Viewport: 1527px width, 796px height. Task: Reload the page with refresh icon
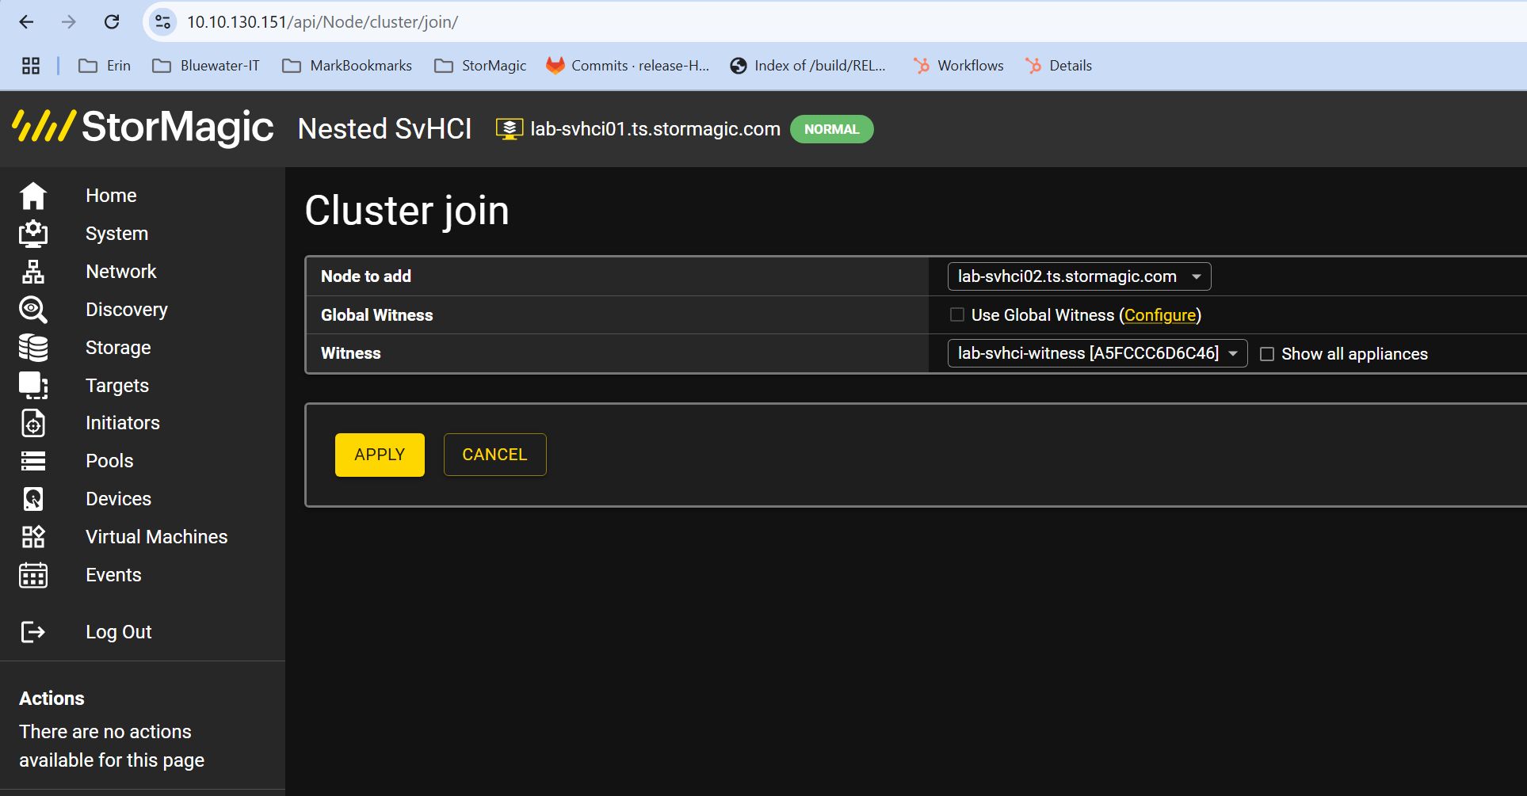[112, 22]
